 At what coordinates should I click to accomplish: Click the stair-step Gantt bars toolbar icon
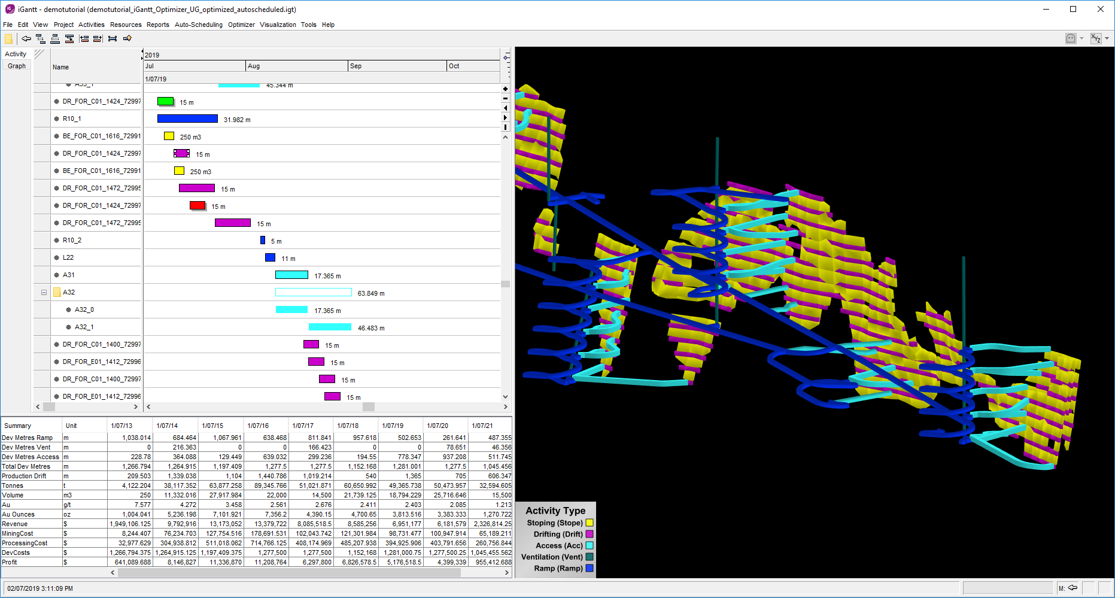41,39
